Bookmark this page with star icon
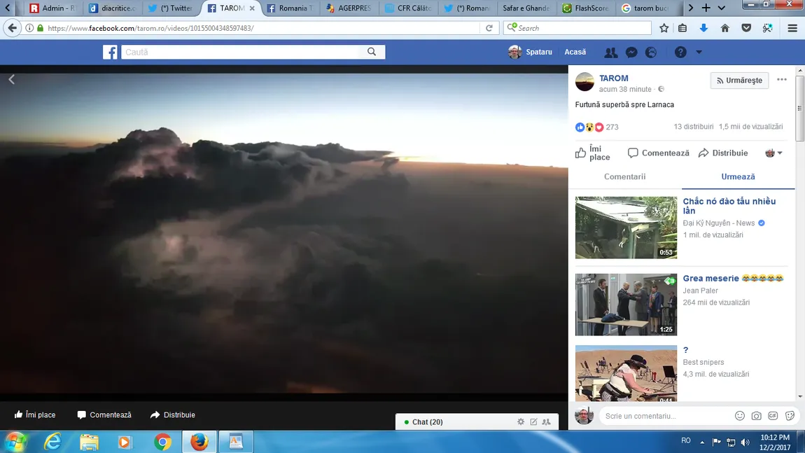This screenshot has height=453, width=805. 664,28
